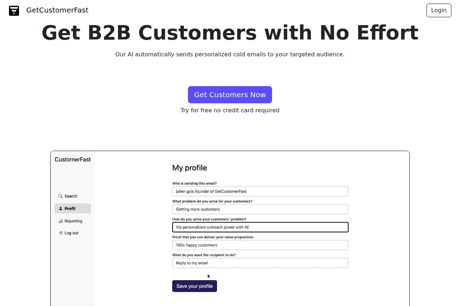Select Log out in the sidebar
This screenshot has height=306, width=460.
tap(71, 233)
